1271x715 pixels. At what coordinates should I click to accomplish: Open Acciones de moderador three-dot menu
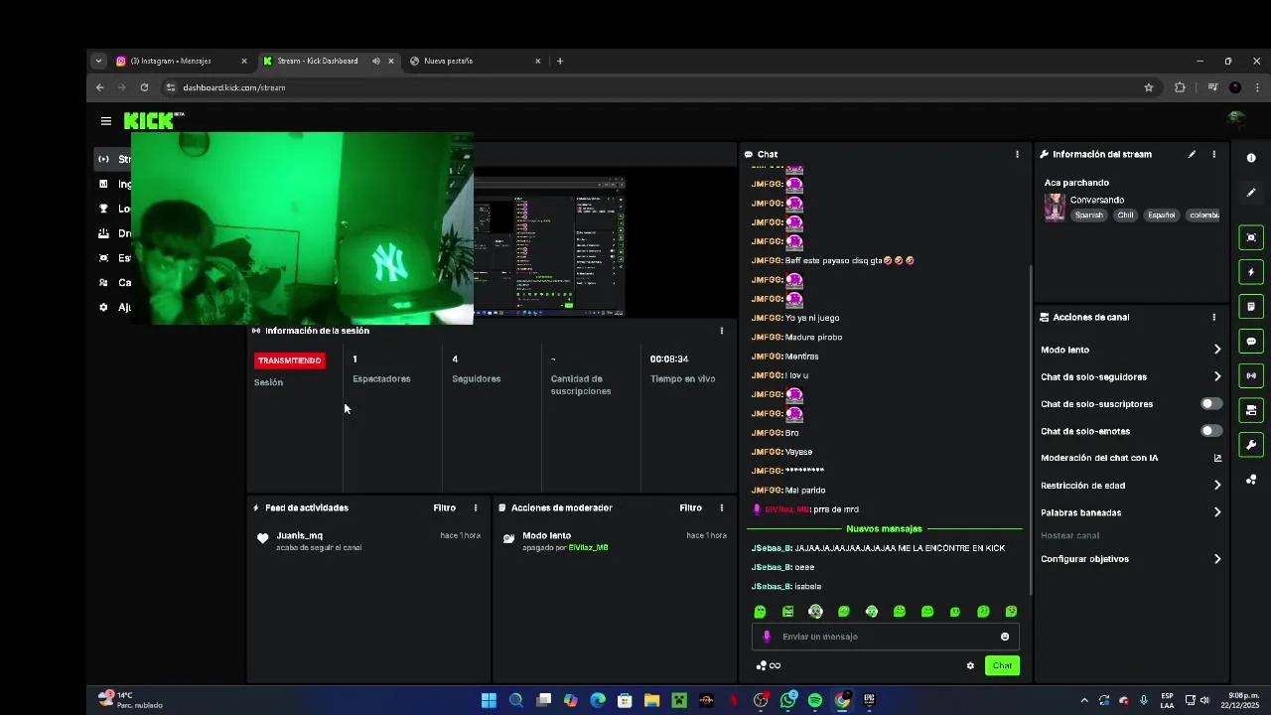click(722, 507)
